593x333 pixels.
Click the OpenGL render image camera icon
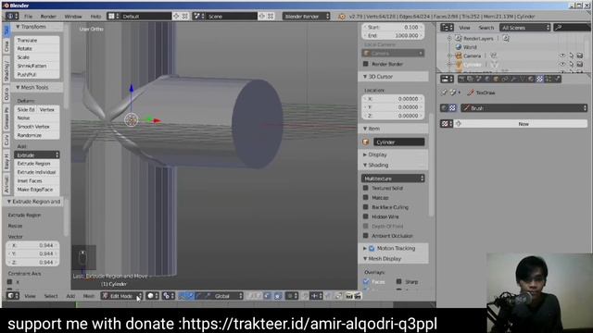(x=349, y=296)
